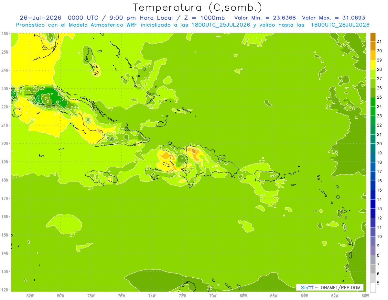Click the Valor Min. = 23.6368 text

(265, 18)
